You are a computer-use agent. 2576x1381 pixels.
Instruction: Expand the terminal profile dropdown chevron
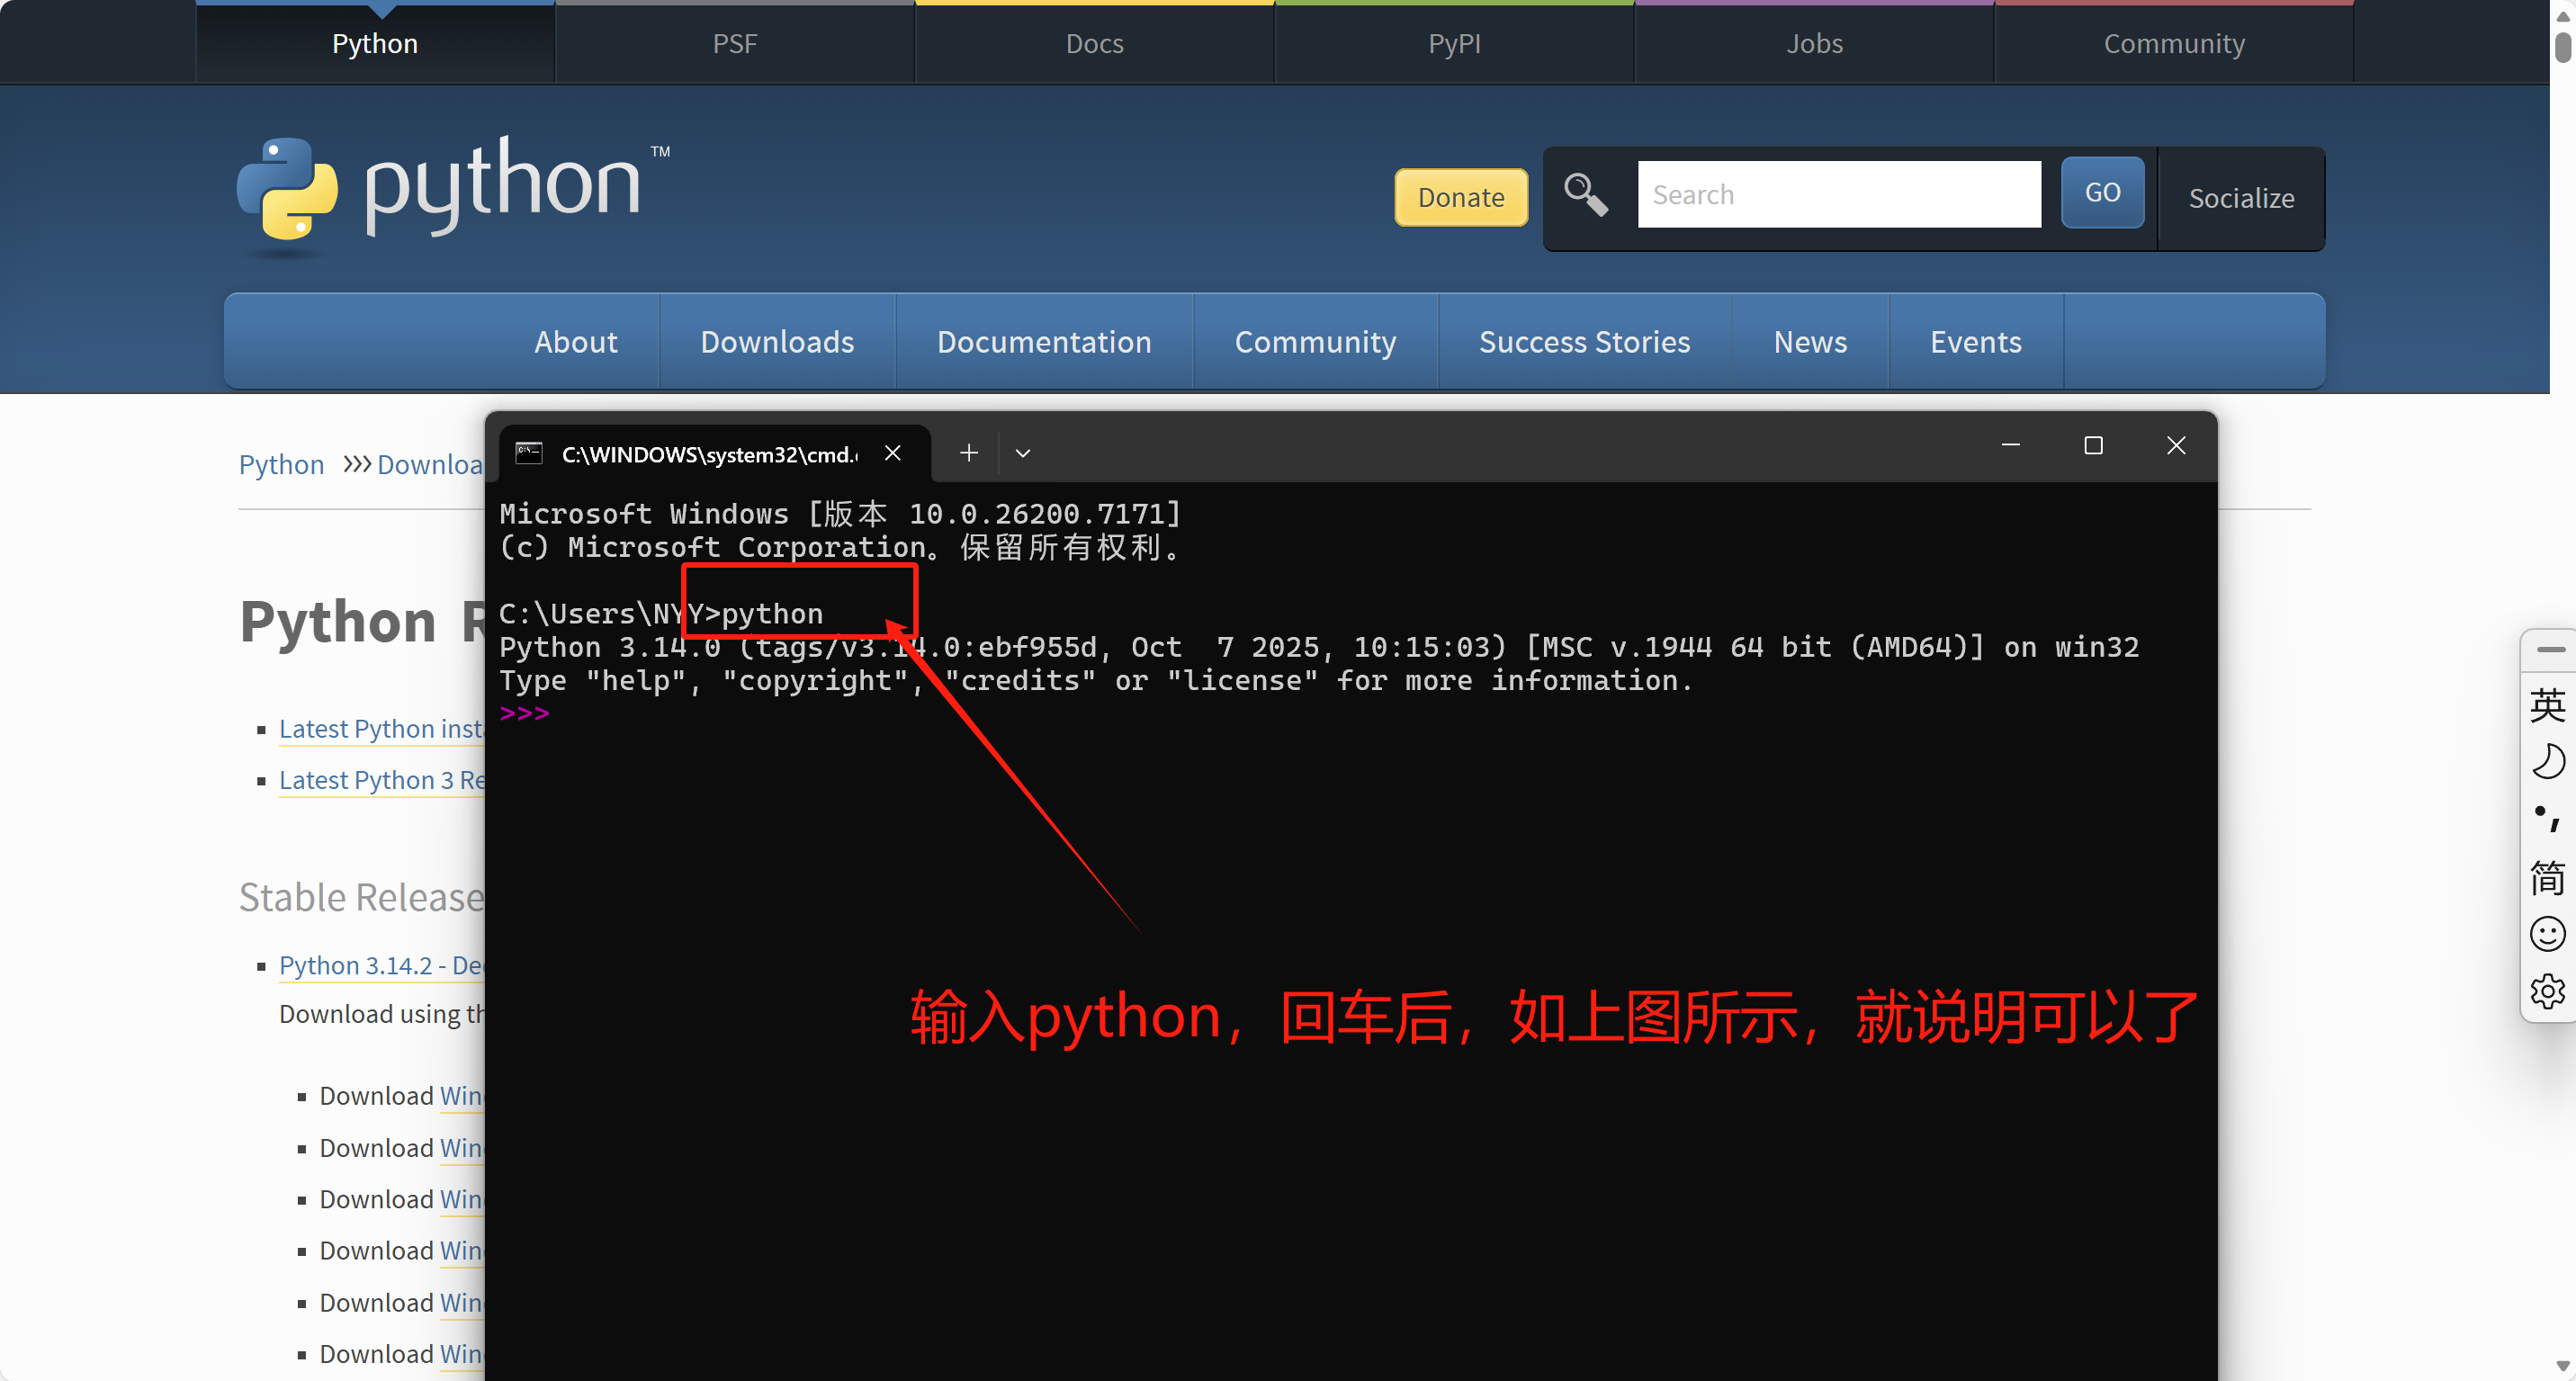click(1022, 453)
